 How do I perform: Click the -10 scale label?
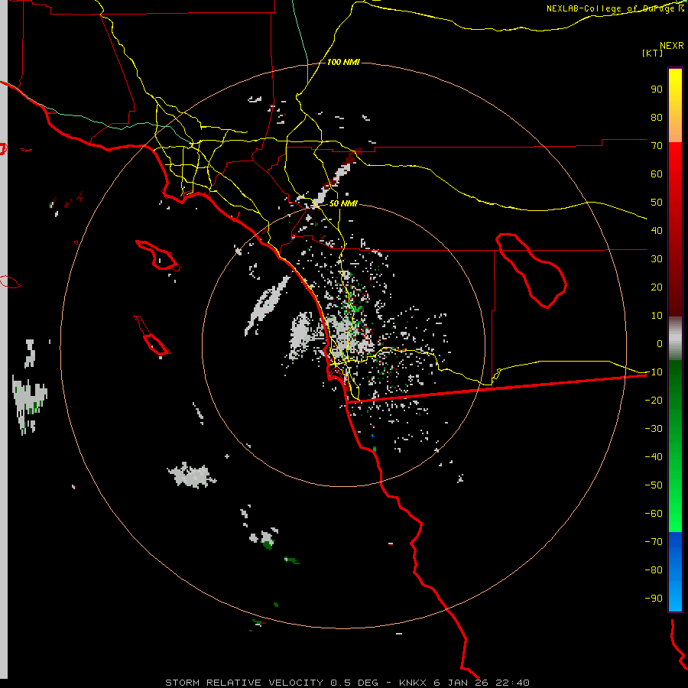tap(654, 372)
